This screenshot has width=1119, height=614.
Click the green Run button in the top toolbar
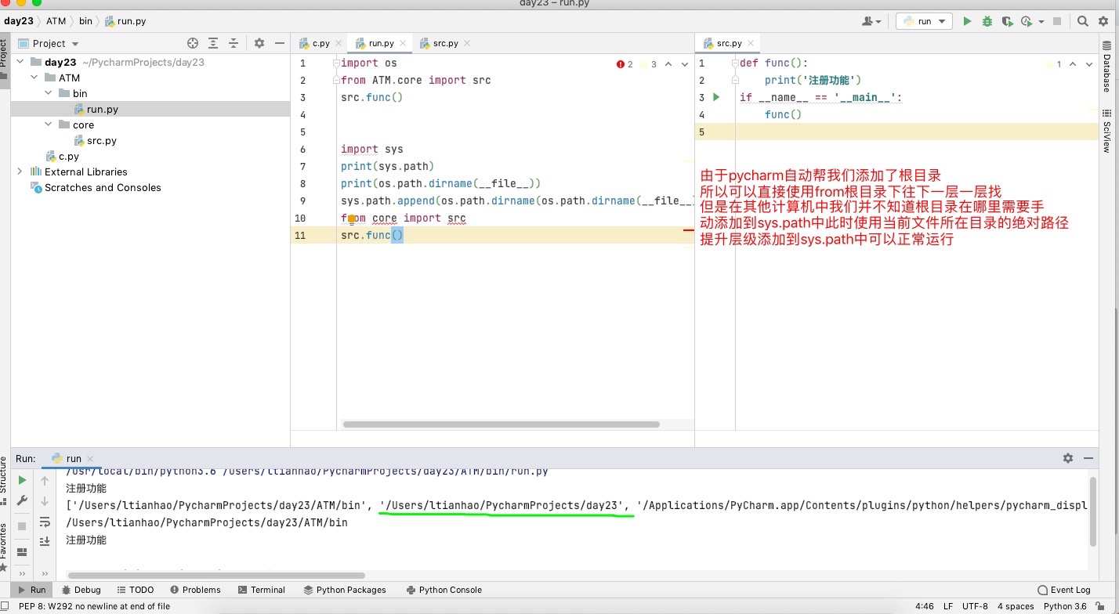click(967, 22)
